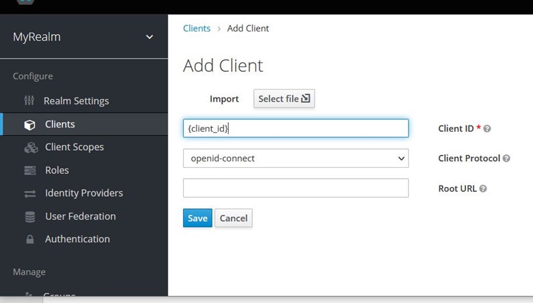Image resolution: width=533 pixels, height=303 pixels.
Task: Click the Root URL help icon
Action: (x=483, y=188)
